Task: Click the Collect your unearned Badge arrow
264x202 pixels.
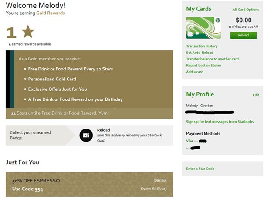Action: (40, 136)
